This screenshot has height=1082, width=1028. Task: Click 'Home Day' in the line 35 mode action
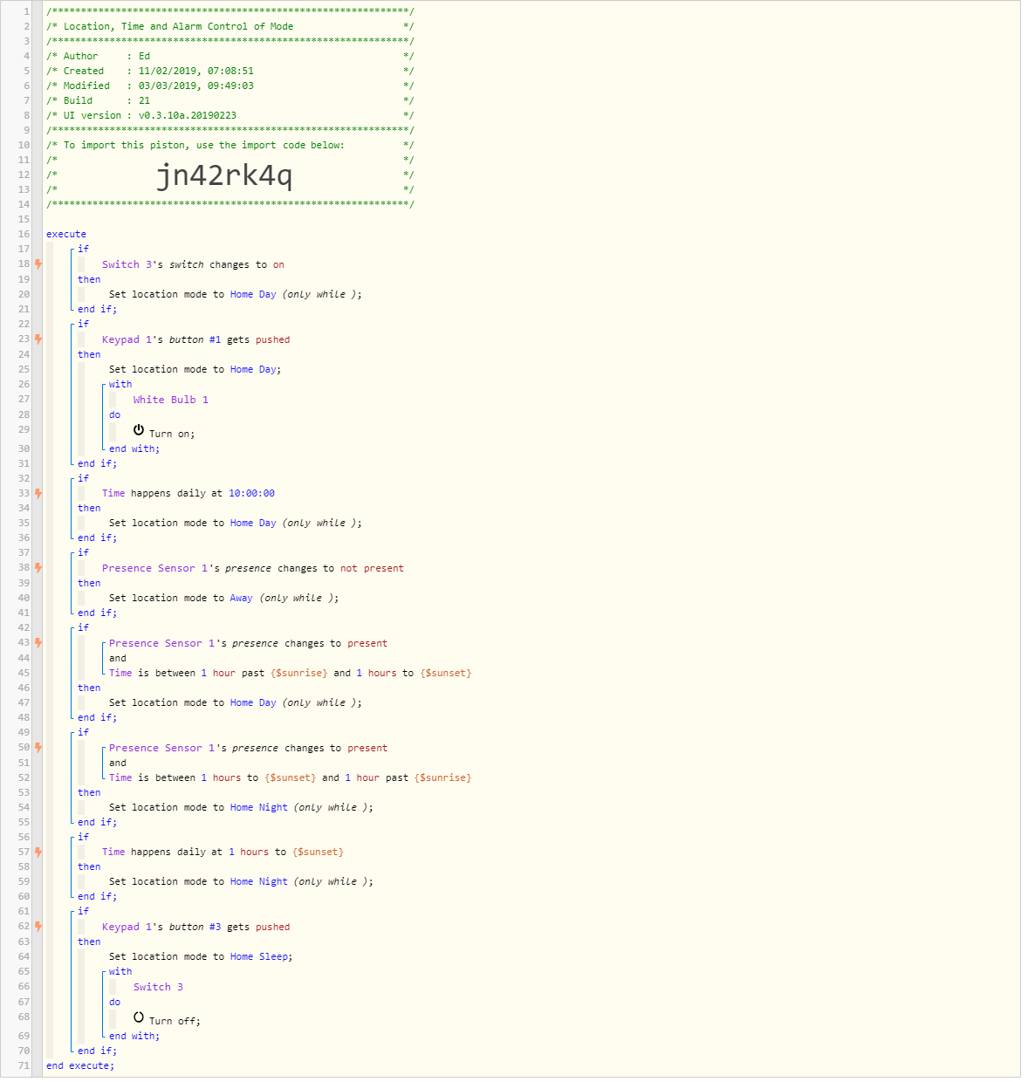253,523
